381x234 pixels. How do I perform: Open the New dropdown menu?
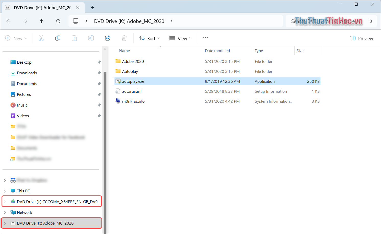click(x=16, y=38)
